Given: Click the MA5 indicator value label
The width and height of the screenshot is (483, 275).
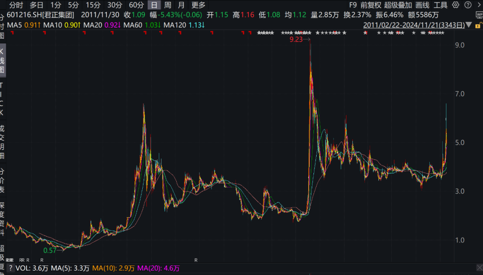Looking at the screenshot, I should pyautogui.click(x=25, y=25).
